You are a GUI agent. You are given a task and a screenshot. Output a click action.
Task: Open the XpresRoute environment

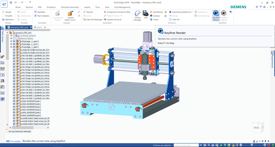pyautogui.click(x=156, y=12)
